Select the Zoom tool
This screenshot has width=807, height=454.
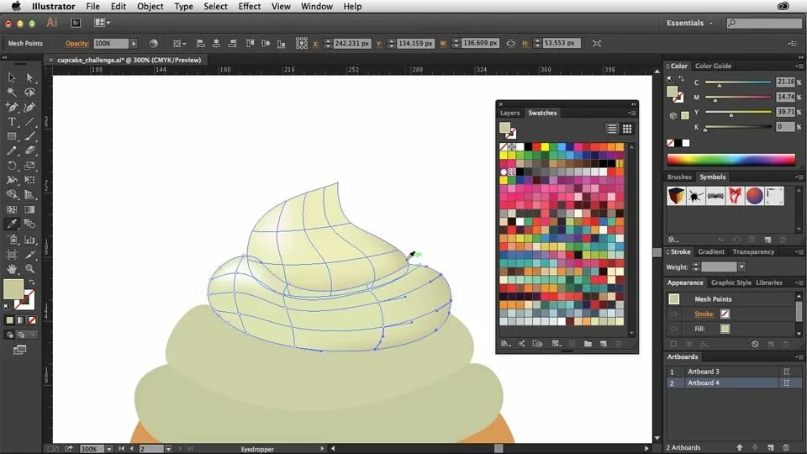[x=29, y=269]
